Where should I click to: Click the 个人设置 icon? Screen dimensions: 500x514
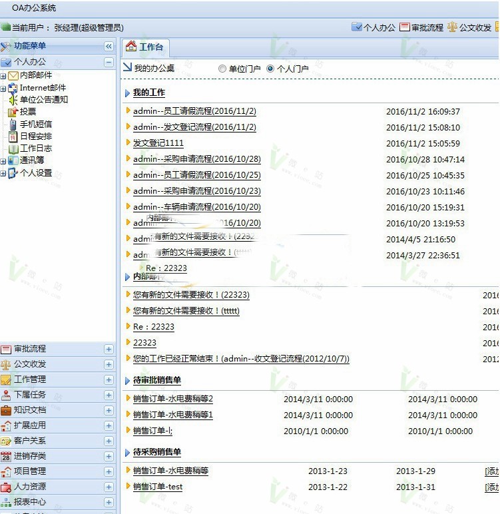[13, 172]
